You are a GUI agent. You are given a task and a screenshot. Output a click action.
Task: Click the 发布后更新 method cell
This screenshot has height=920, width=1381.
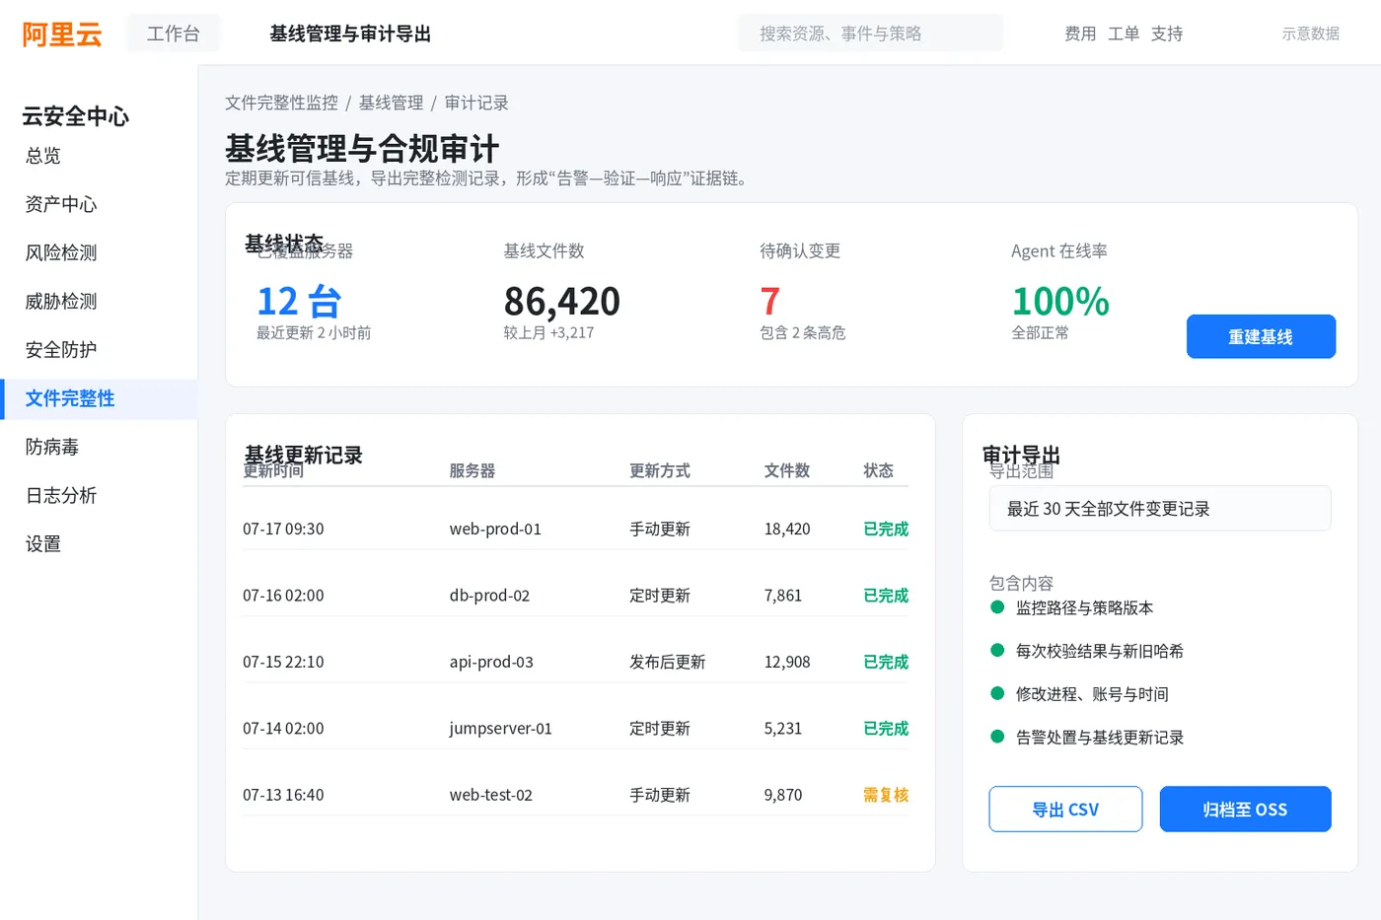point(668,662)
